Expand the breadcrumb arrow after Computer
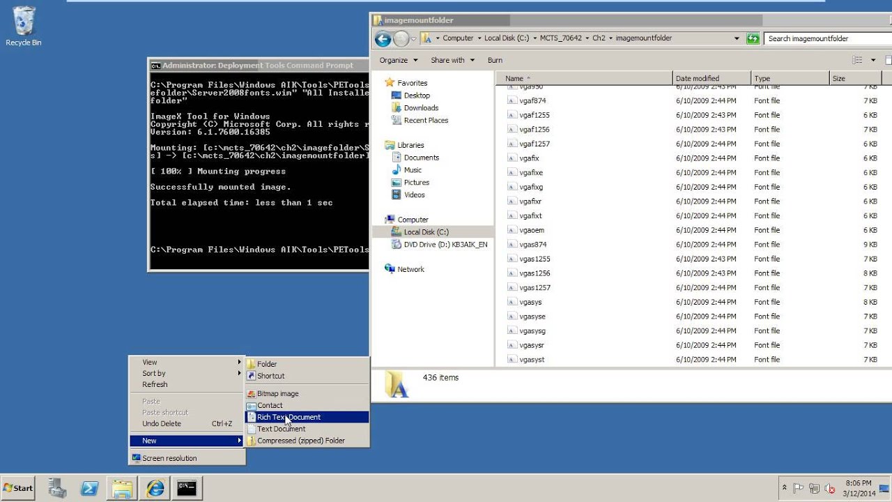 pyautogui.click(x=479, y=38)
